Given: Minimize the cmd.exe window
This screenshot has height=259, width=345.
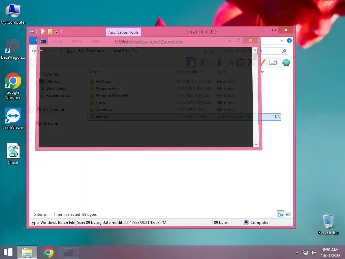Looking at the screenshot, I should point(229,40).
